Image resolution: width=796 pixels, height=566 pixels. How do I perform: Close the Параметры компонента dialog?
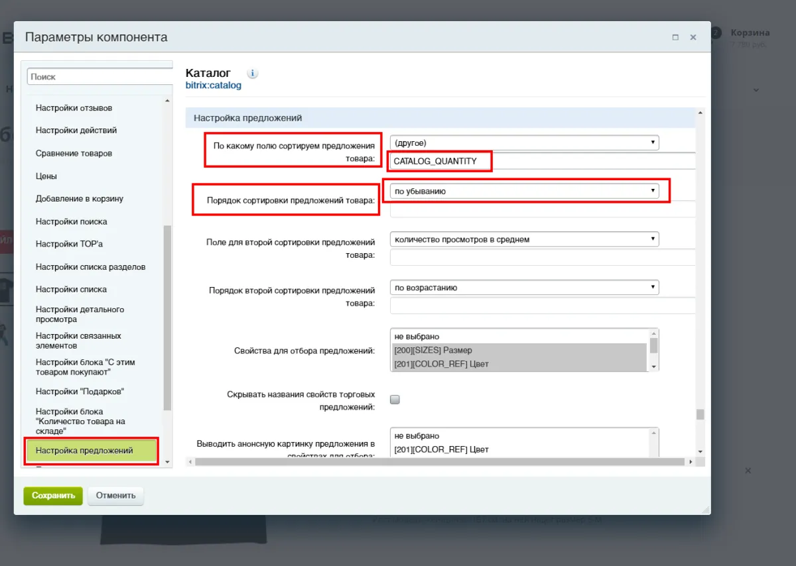(x=693, y=38)
